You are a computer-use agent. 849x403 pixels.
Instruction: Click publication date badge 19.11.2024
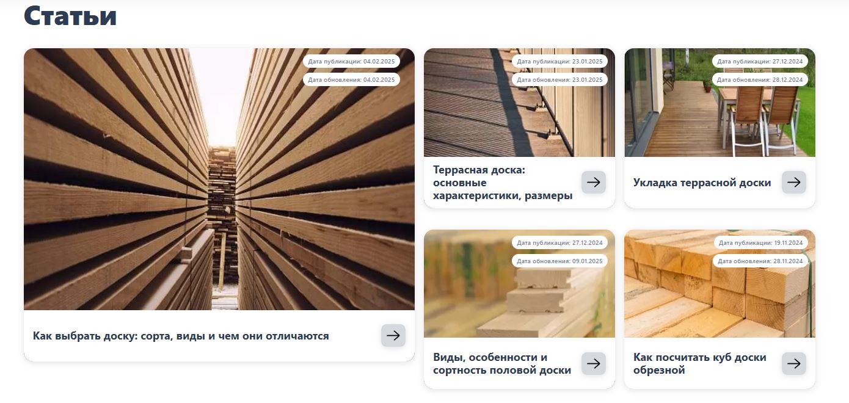[760, 242]
